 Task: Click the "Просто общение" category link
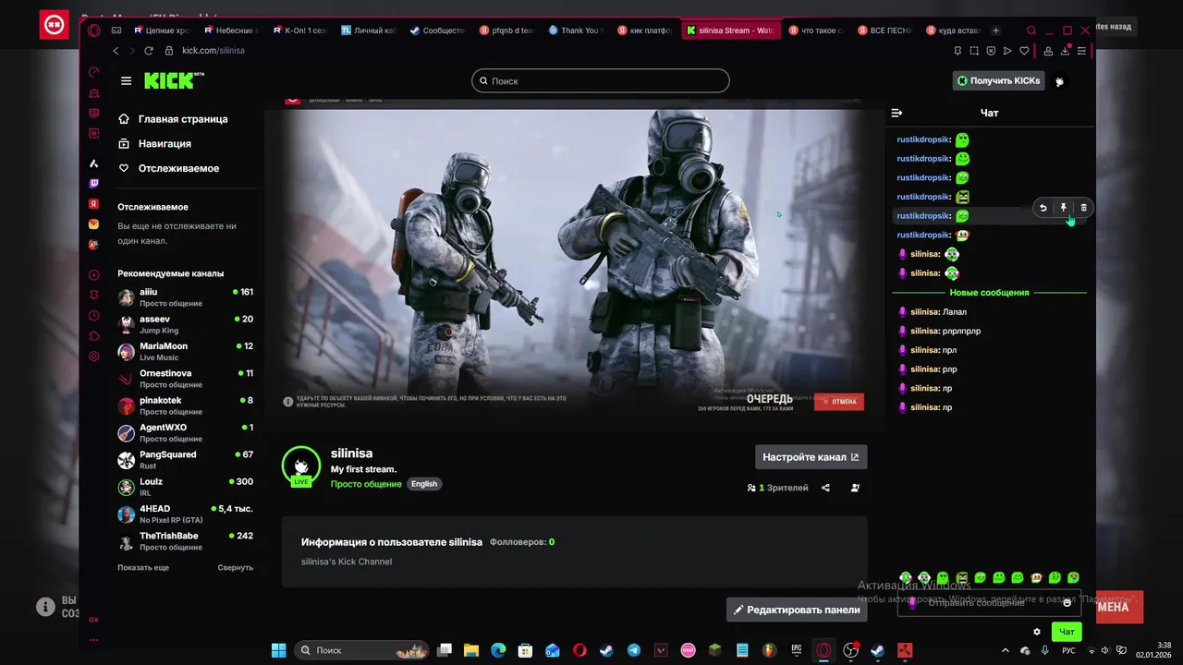366,484
